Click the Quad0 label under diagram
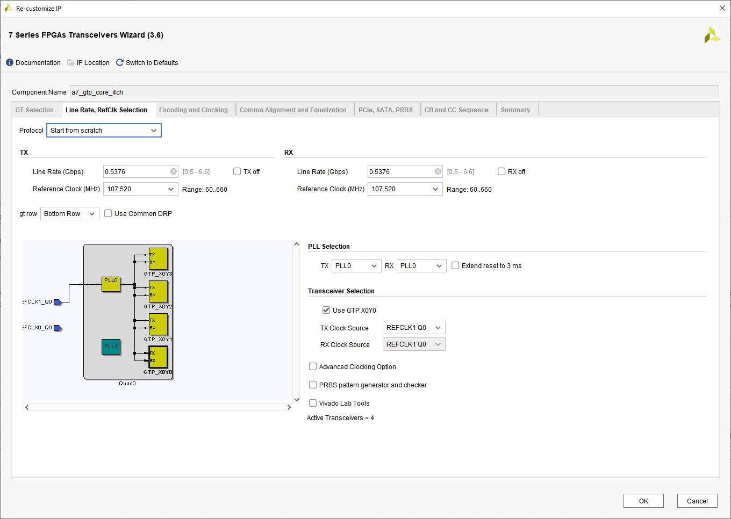 (x=127, y=384)
